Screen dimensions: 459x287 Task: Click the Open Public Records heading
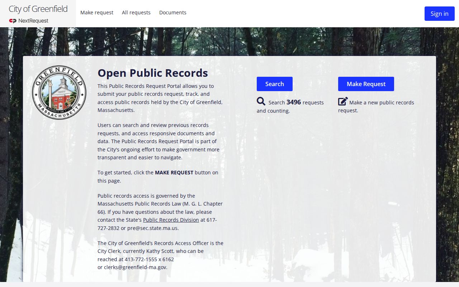[153, 73]
